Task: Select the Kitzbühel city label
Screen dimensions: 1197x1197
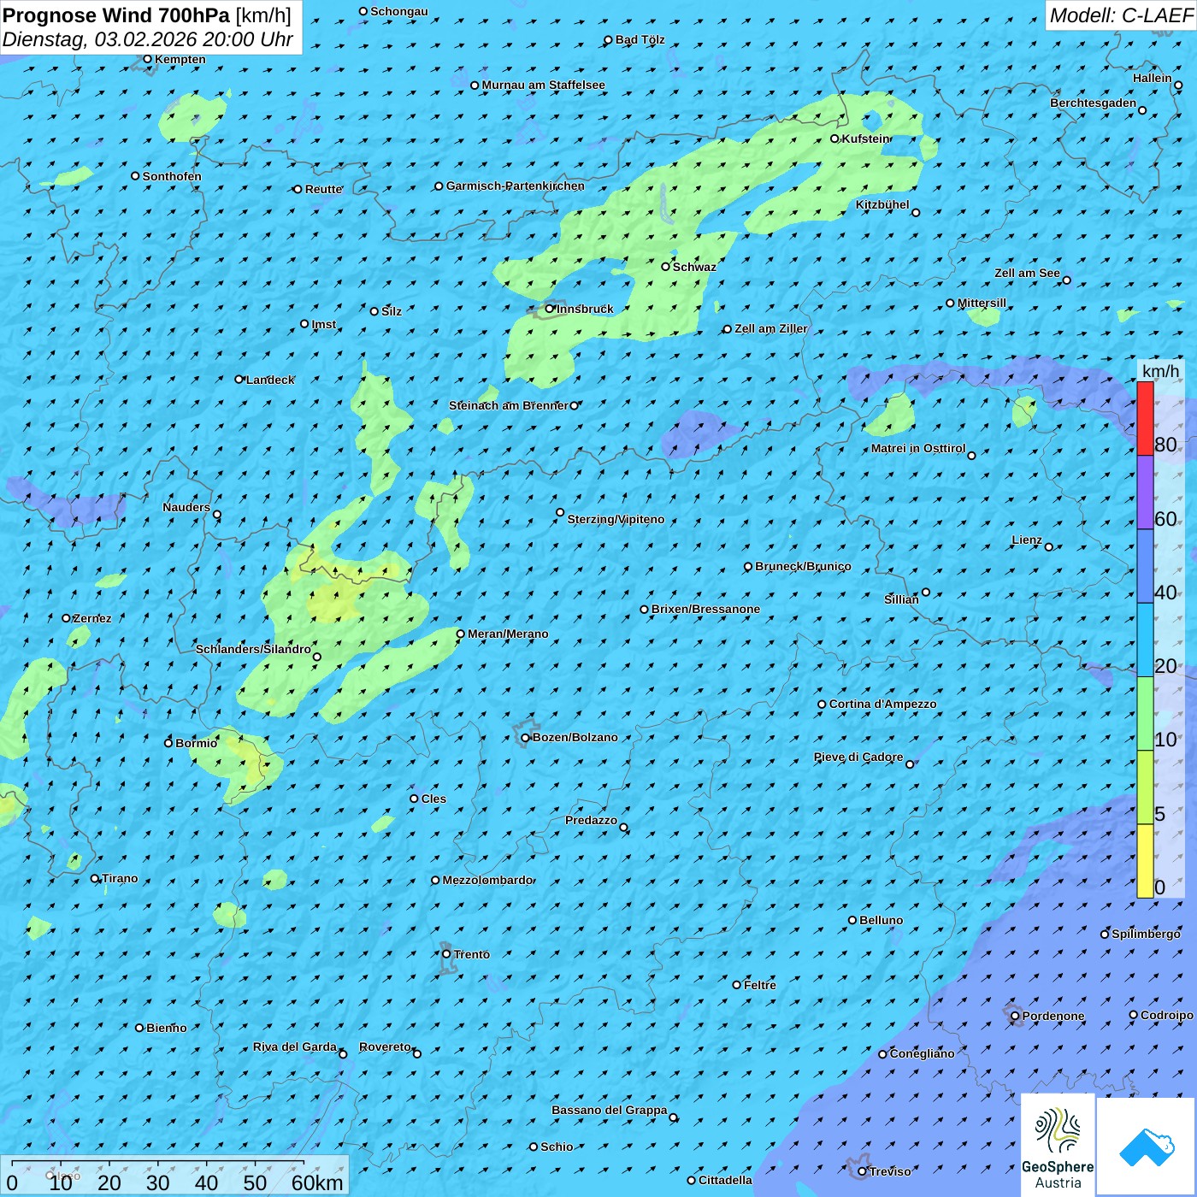Action: pos(882,205)
